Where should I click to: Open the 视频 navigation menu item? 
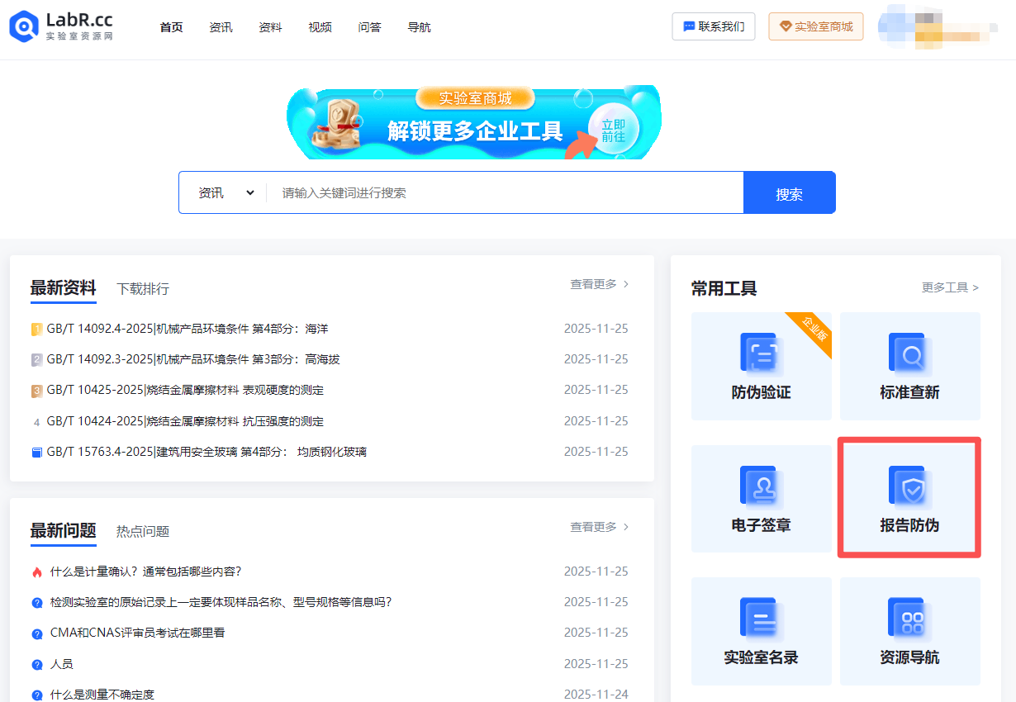(x=320, y=27)
